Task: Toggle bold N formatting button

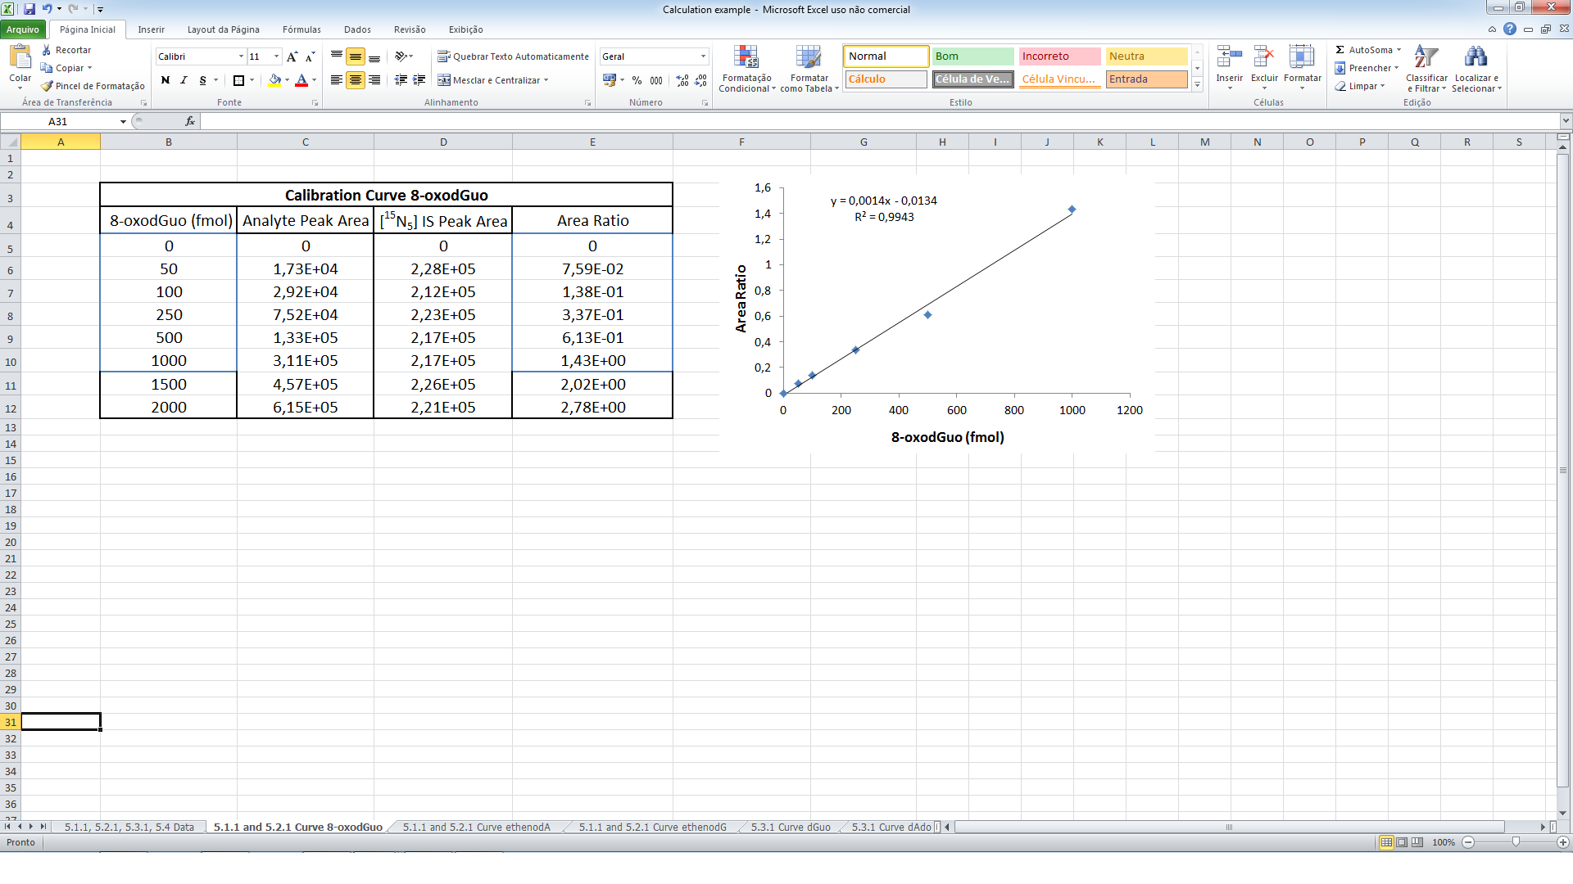Action: coord(165,80)
